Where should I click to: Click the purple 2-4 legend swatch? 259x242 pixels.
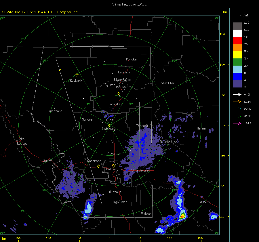click(x=237, y=83)
